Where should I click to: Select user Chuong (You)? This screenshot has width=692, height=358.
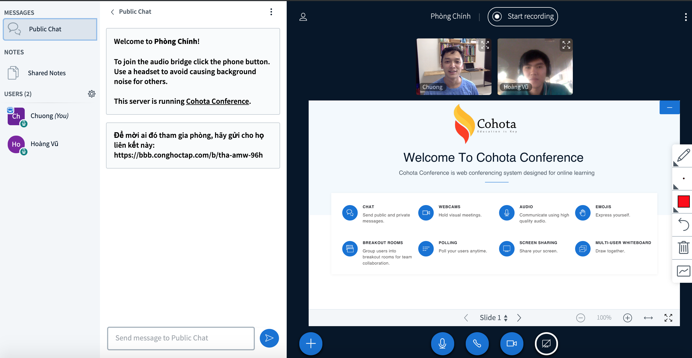click(50, 116)
